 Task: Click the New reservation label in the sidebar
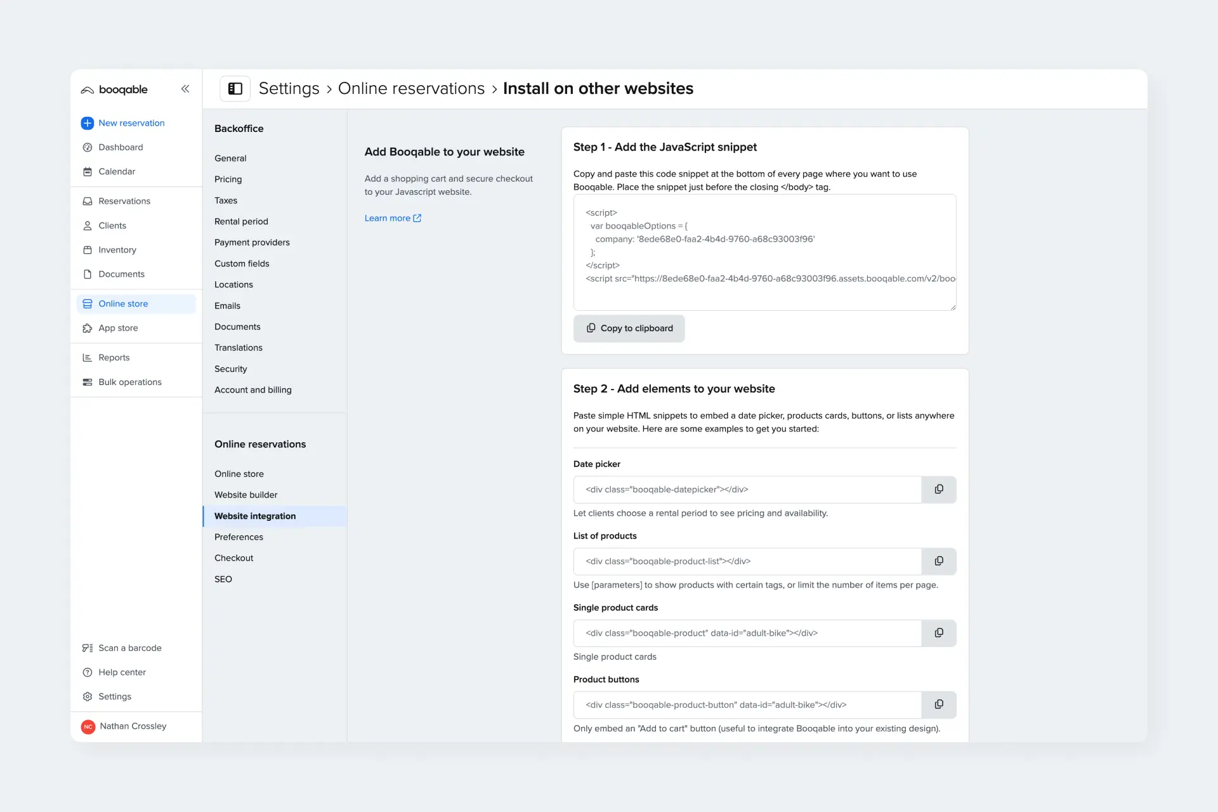pos(131,123)
